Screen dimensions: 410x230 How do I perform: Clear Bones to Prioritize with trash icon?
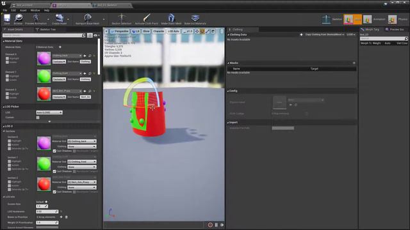[67, 217]
